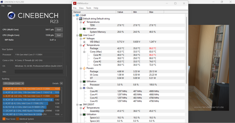Start the CPU Single Core benchmark

point(59,35)
